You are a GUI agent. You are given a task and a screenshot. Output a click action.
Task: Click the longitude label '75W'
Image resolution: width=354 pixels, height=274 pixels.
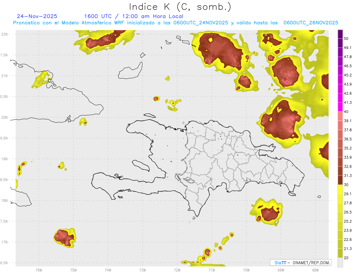click(x=73, y=270)
